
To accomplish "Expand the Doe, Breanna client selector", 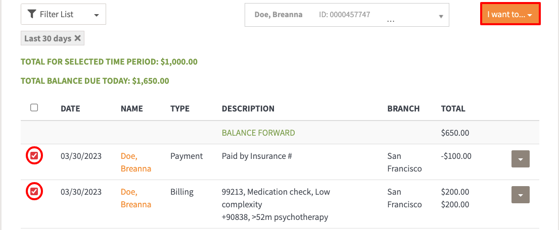I will click(346, 15).
